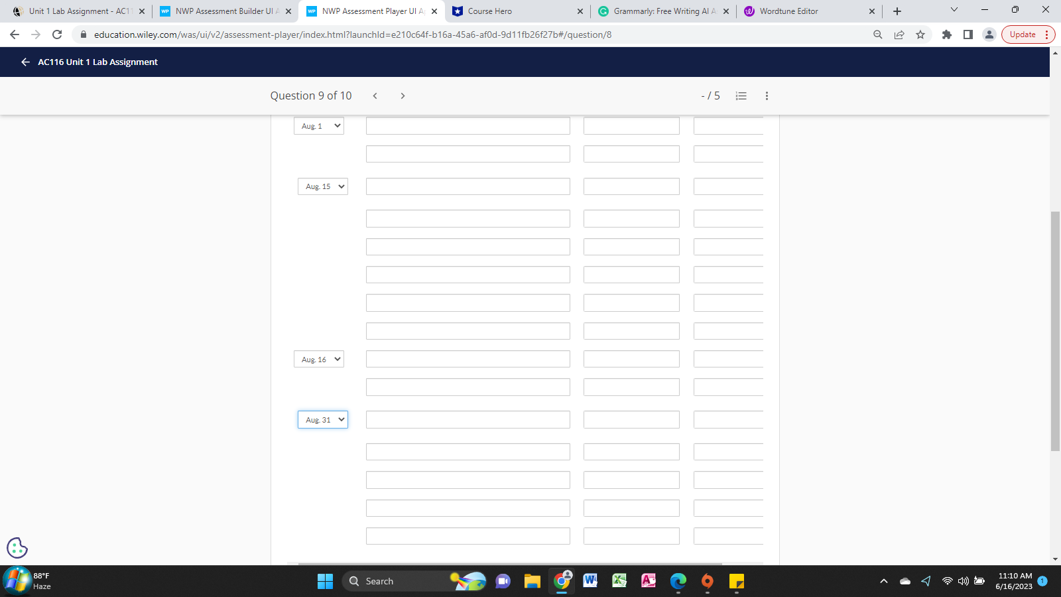This screenshot has width=1061, height=597.
Task: Click the taskbar Search box
Action: [x=414, y=581]
